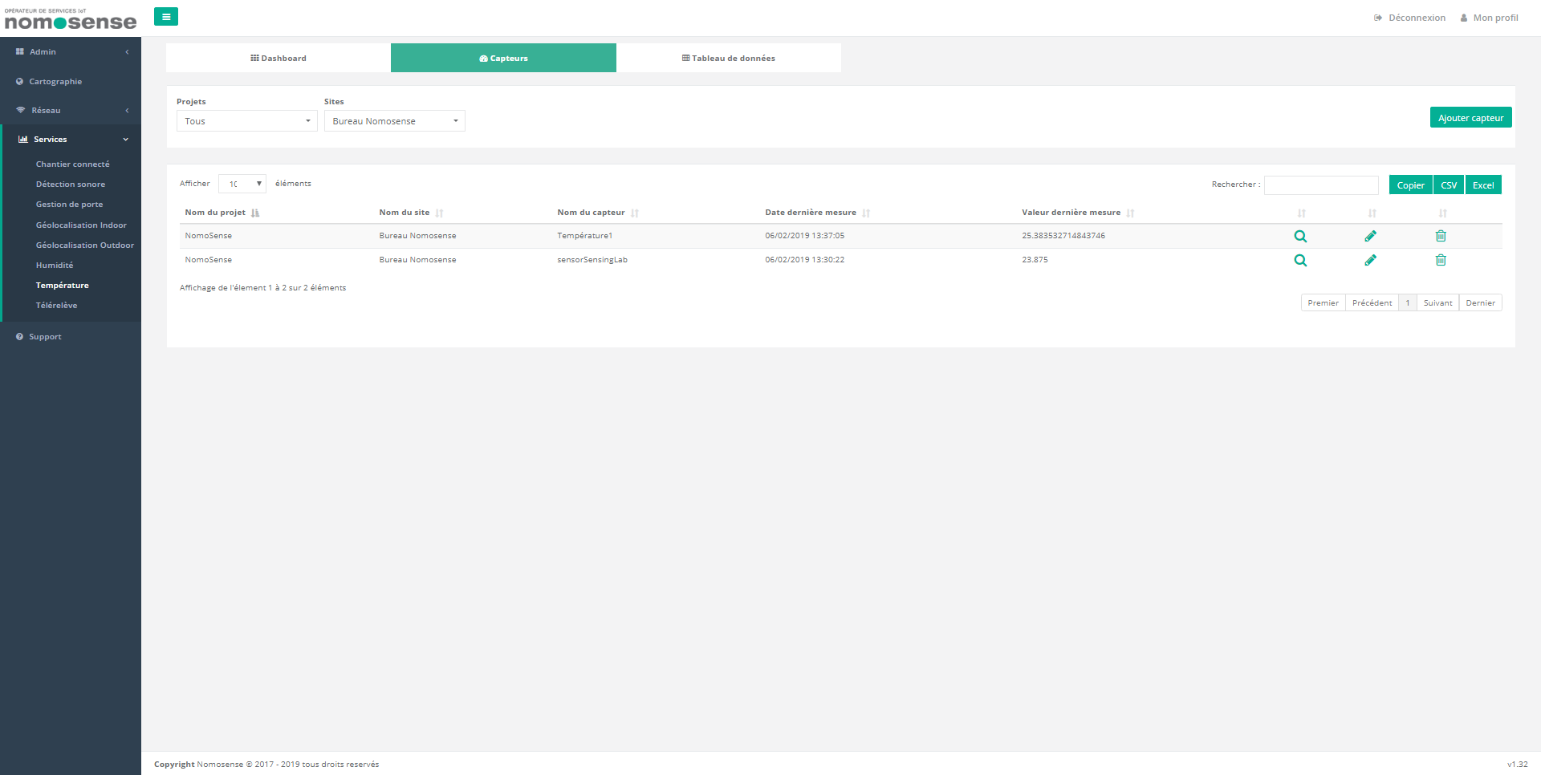Edit the sensorSensingLab sensor
1541x775 pixels.
click(1370, 261)
